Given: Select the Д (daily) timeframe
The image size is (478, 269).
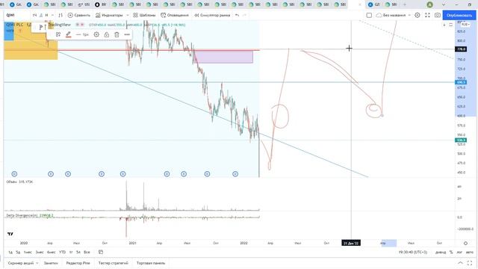Looking at the screenshot, I should pyautogui.click(x=41, y=15).
